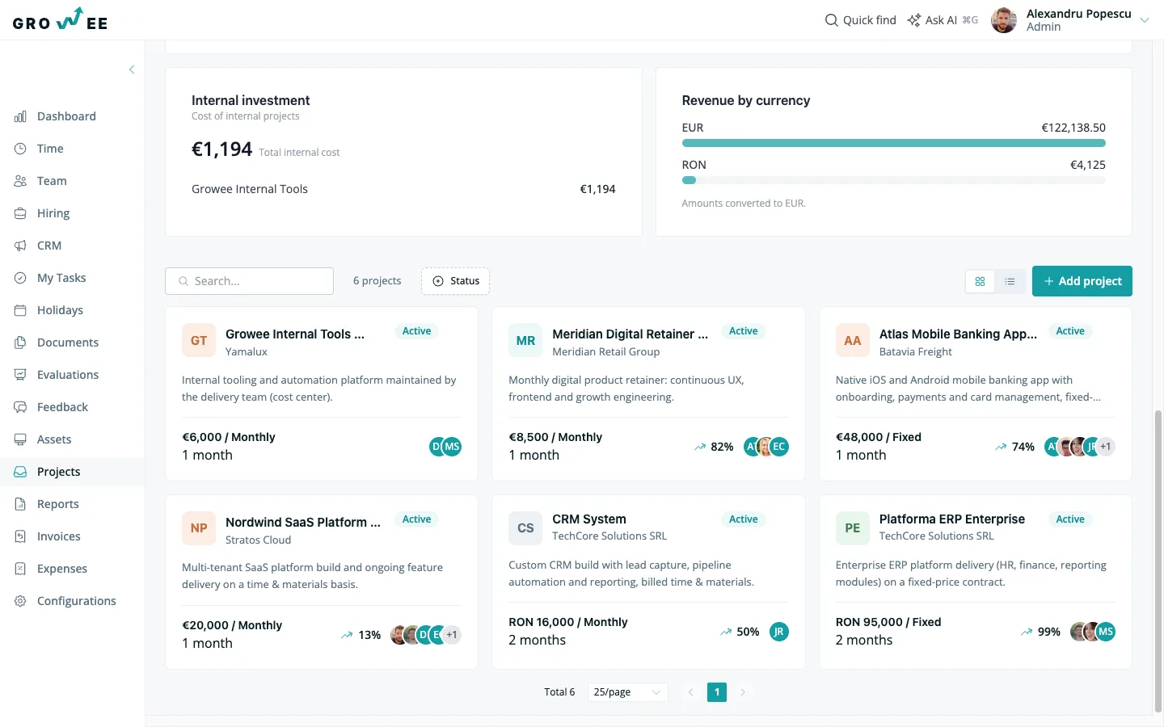The width and height of the screenshot is (1164, 727).
Task: Click the CRM megaphone icon in the sidebar
Action: tap(20, 246)
